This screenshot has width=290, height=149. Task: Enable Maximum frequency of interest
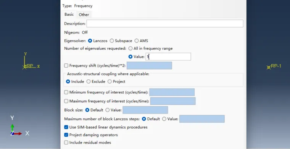[66, 101]
